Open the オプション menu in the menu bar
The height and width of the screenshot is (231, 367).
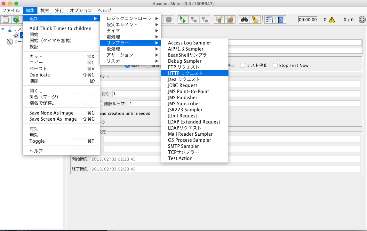click(81, 11)
